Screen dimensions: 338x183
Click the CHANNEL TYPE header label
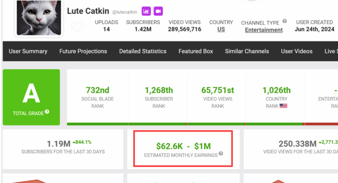[260, 23]
